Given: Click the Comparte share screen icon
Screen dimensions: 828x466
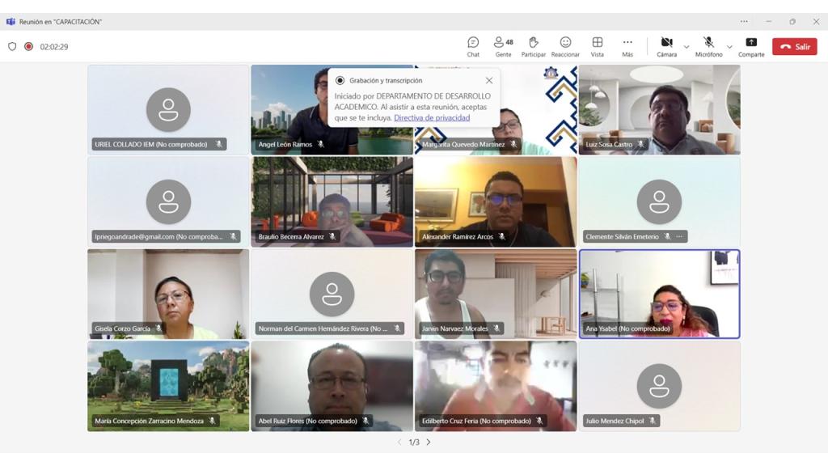Looking at the screenshot, I should pyautogui.click(x=751, y=46).
